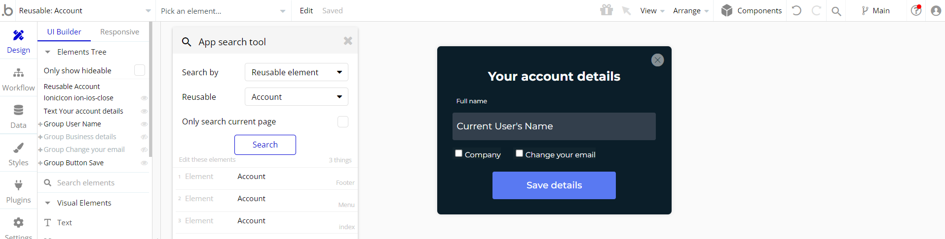Click the Current User's Name input field

(x=554, y=126)
